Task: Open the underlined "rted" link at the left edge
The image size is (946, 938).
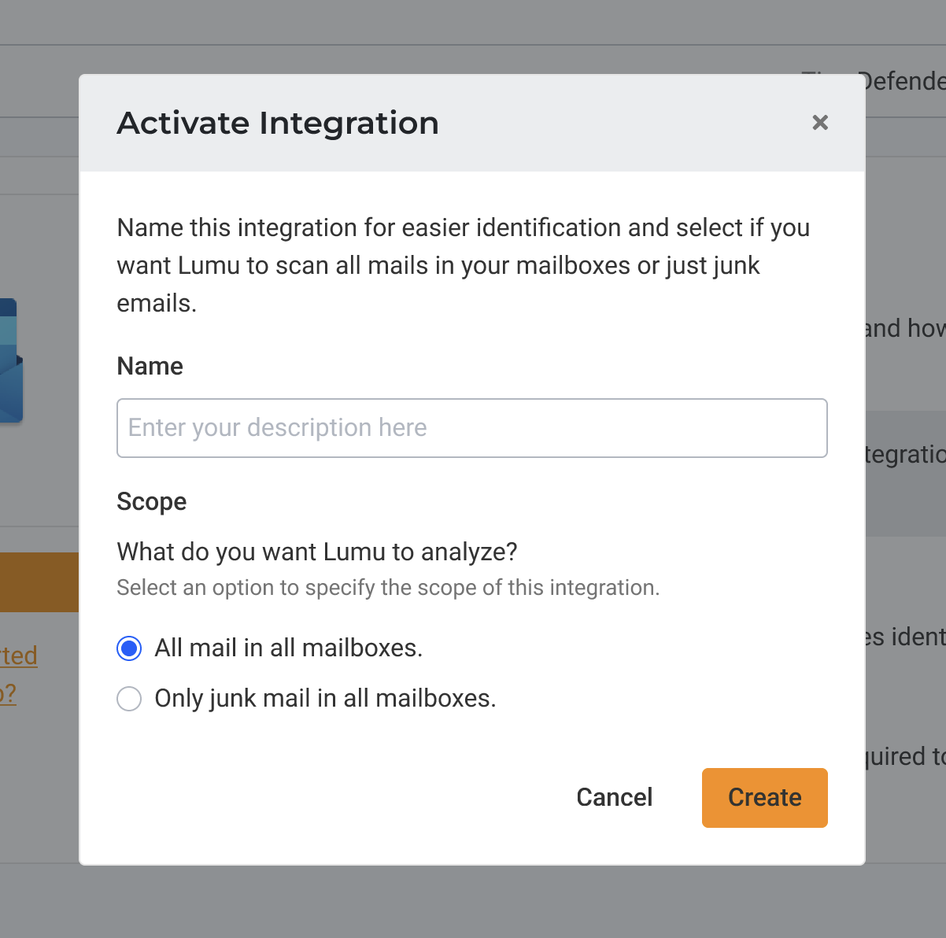Action: [19, 655]
